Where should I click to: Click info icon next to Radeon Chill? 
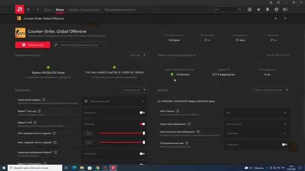[35, 123]
